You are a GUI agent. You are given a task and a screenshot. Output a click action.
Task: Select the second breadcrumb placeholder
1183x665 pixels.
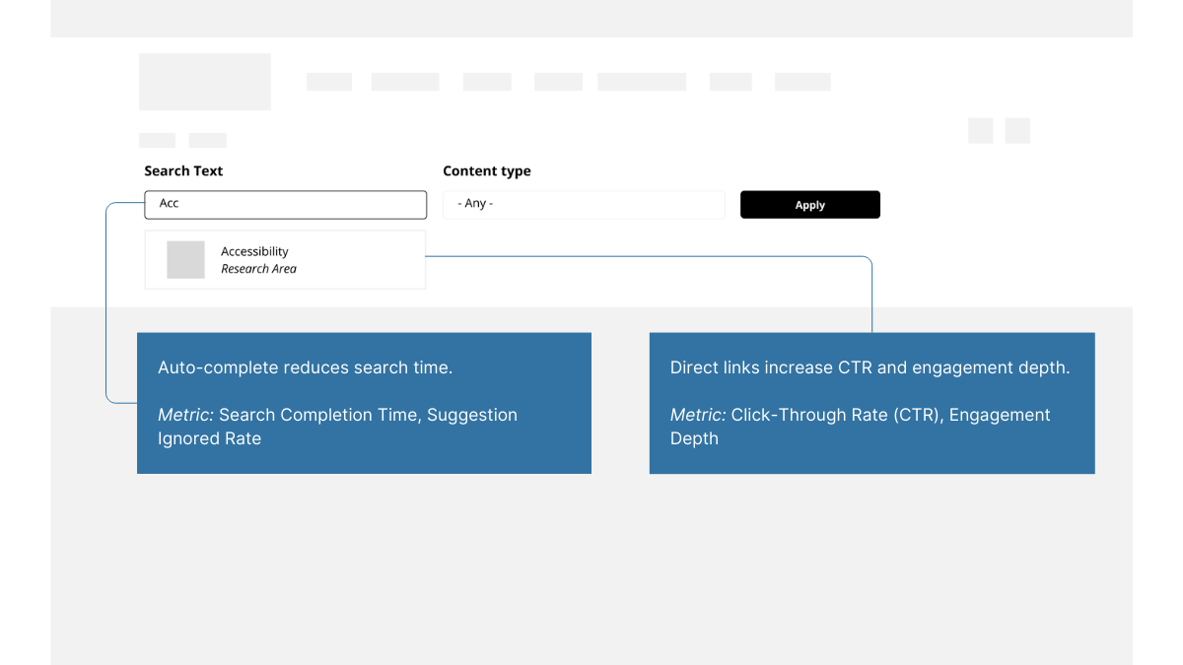coord(207,139)
